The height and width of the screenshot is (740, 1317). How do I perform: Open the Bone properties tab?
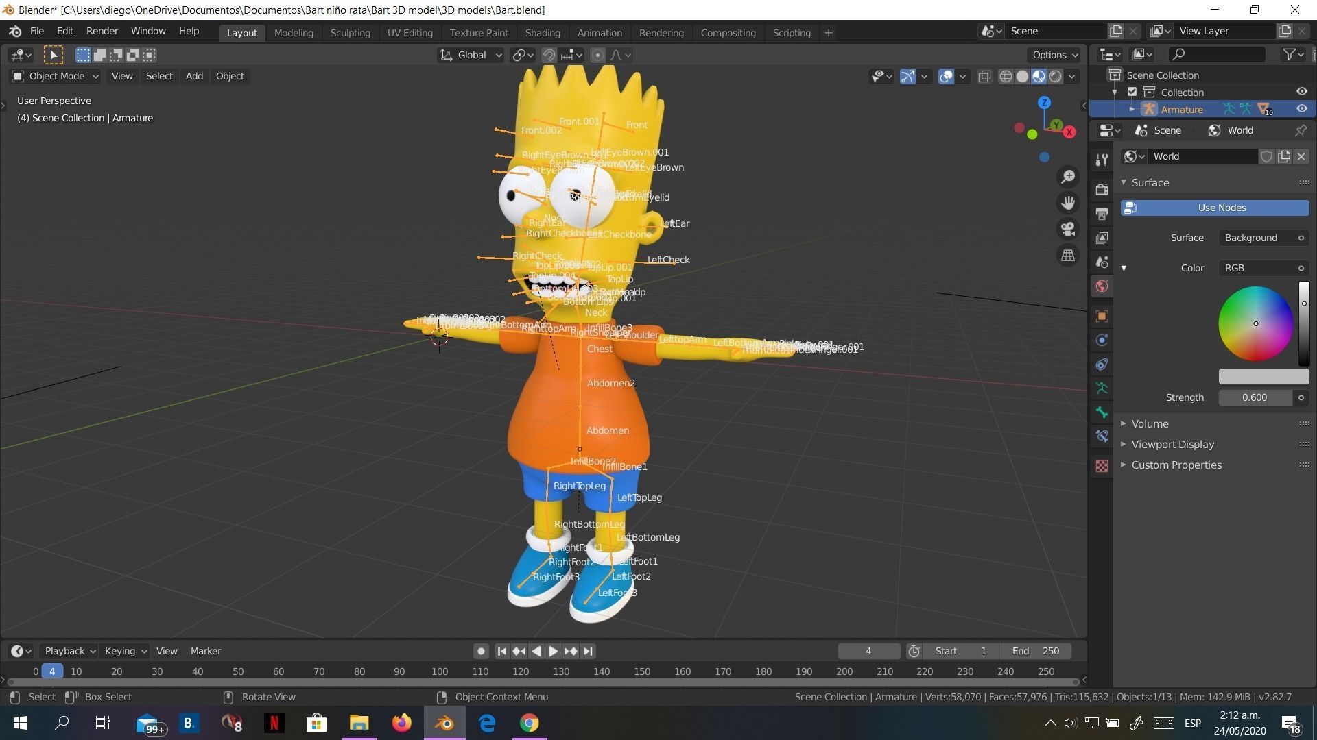pyautogui.click(x=1102, y=412)
